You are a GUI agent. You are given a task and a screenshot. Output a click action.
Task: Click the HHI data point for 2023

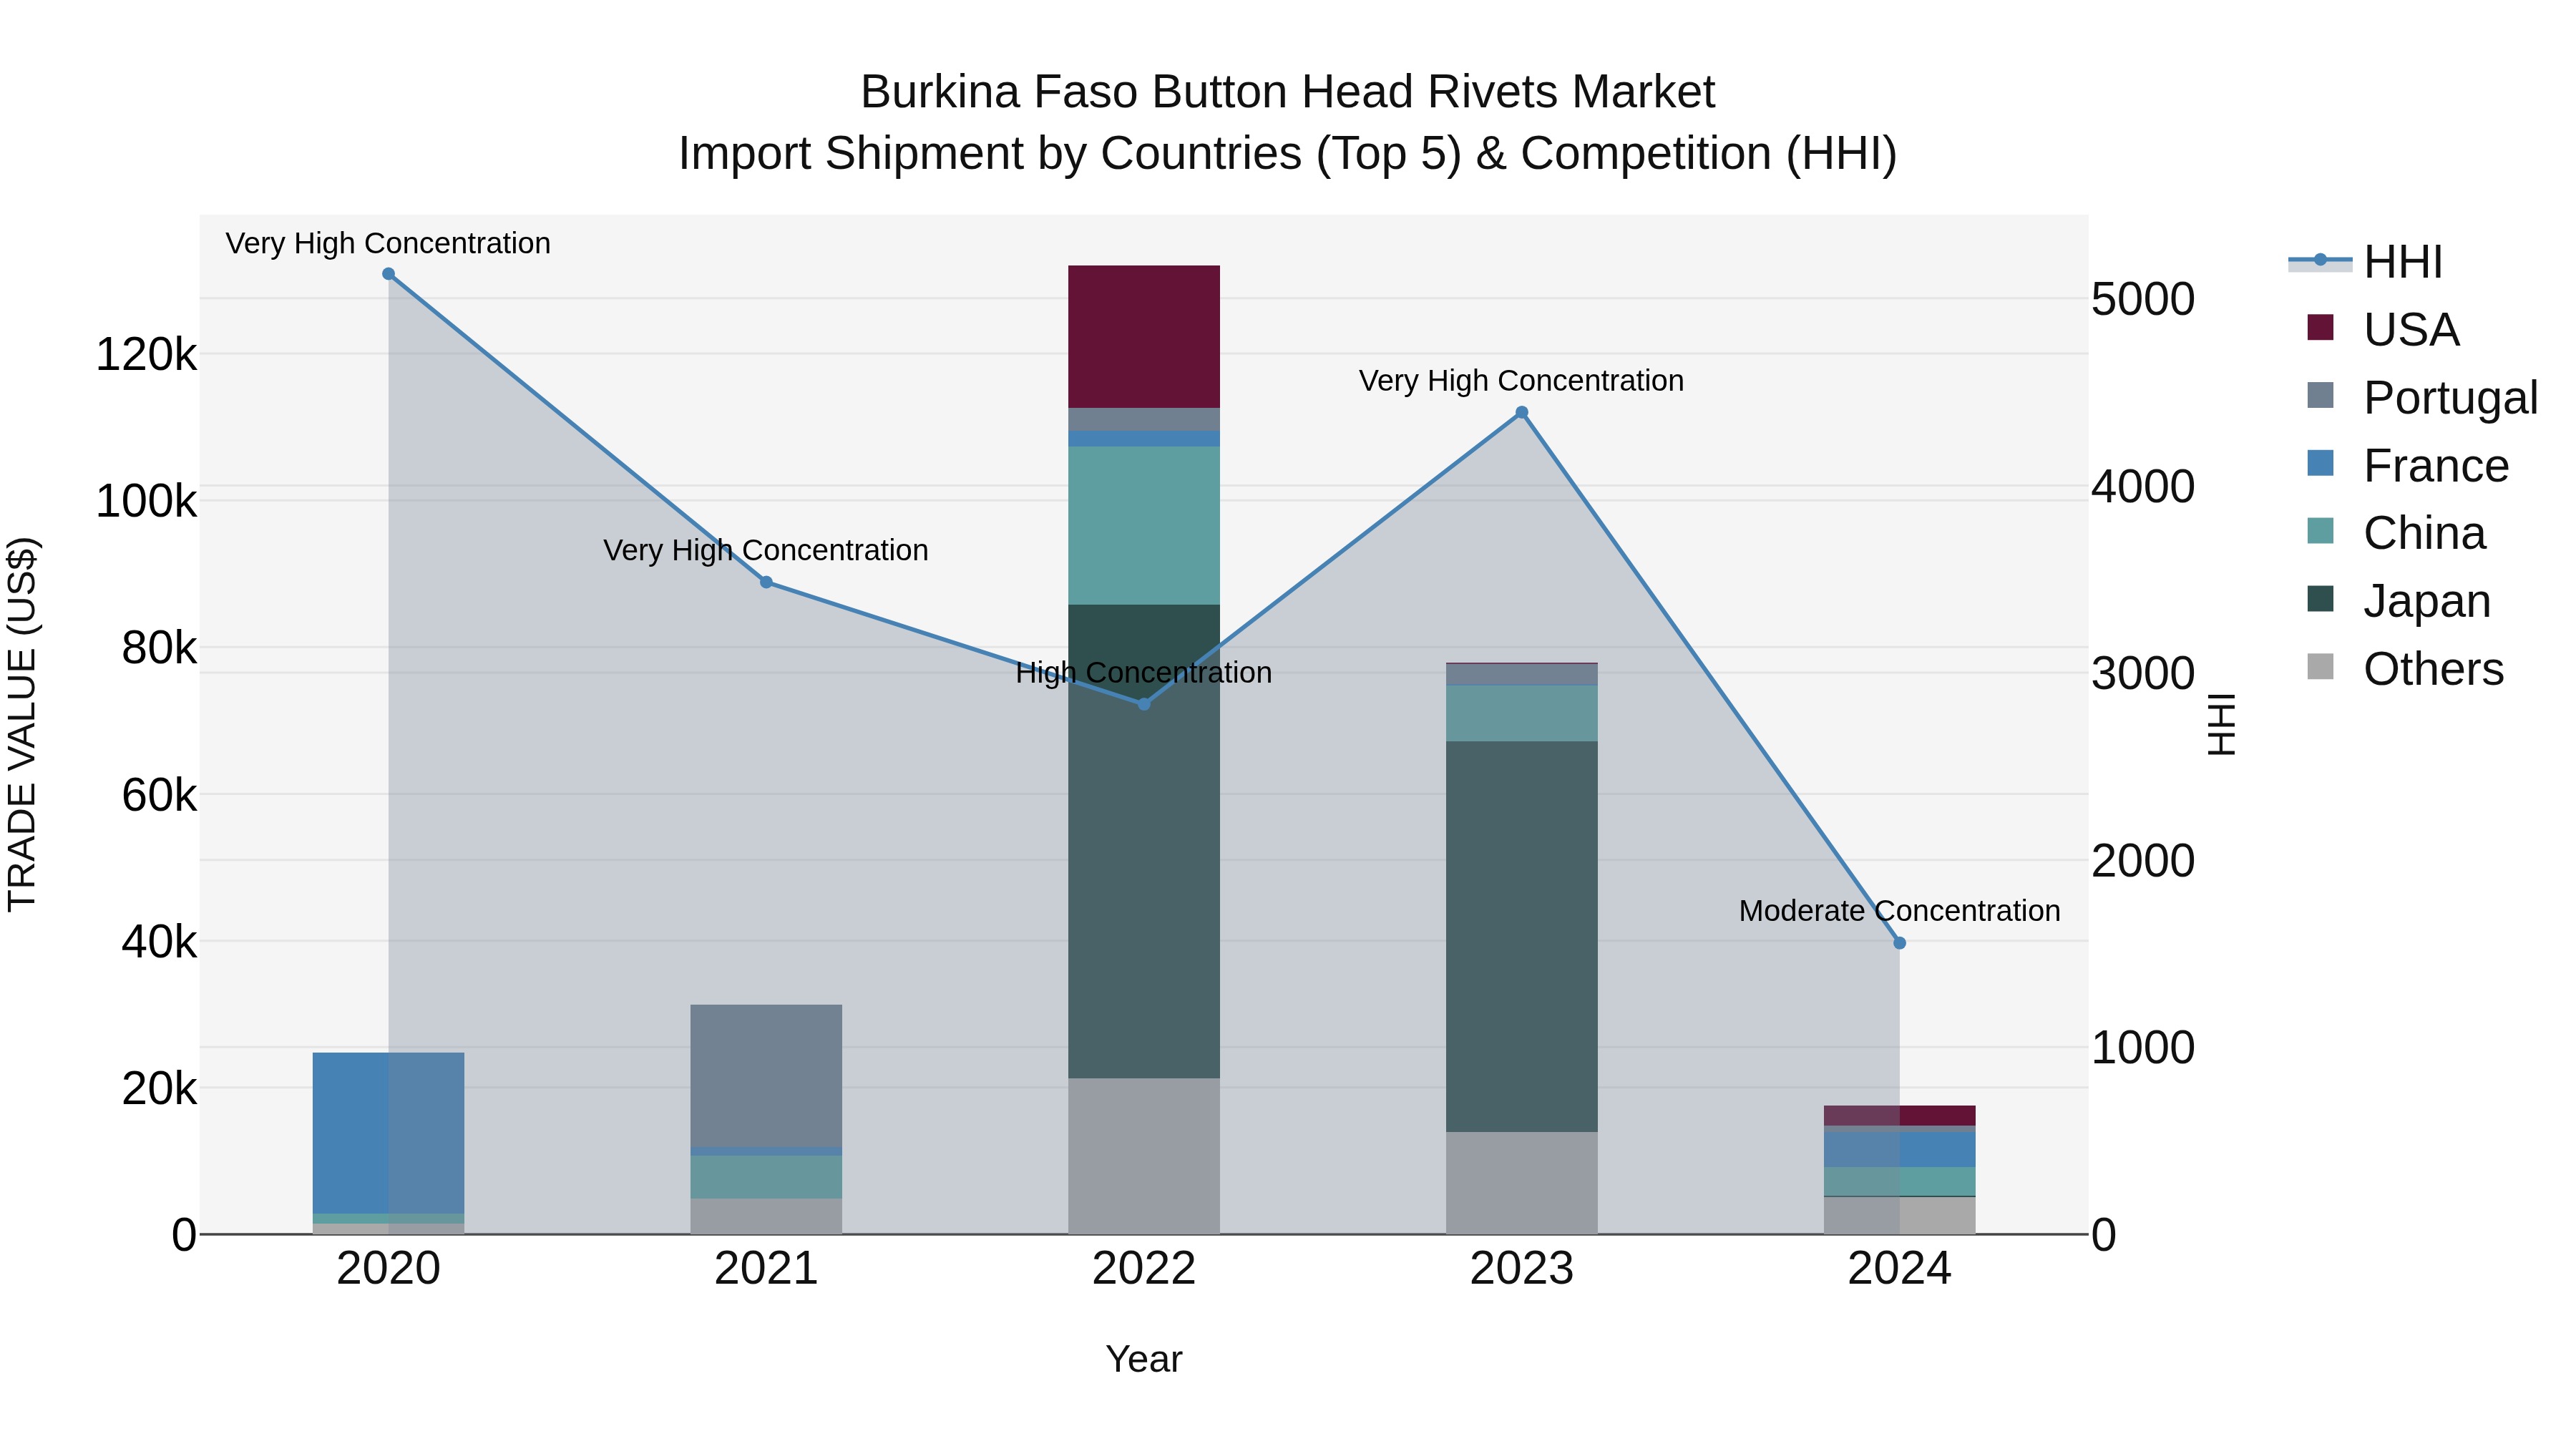click(1522, 412)
